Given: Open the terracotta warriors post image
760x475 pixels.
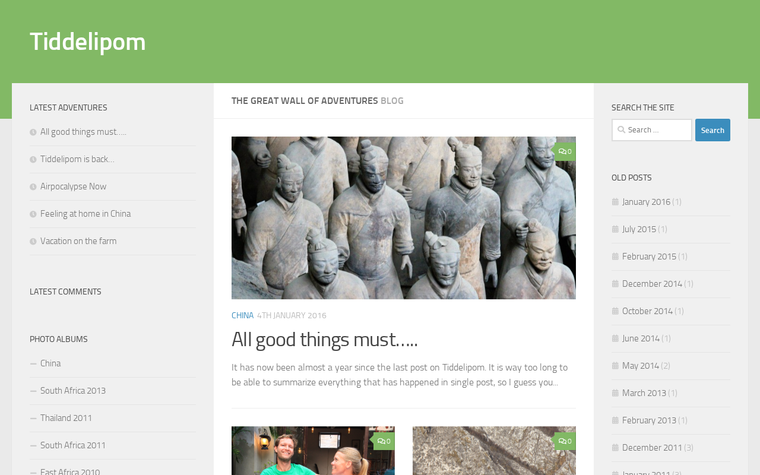Looking at the screenshot, I should (404, 218).
